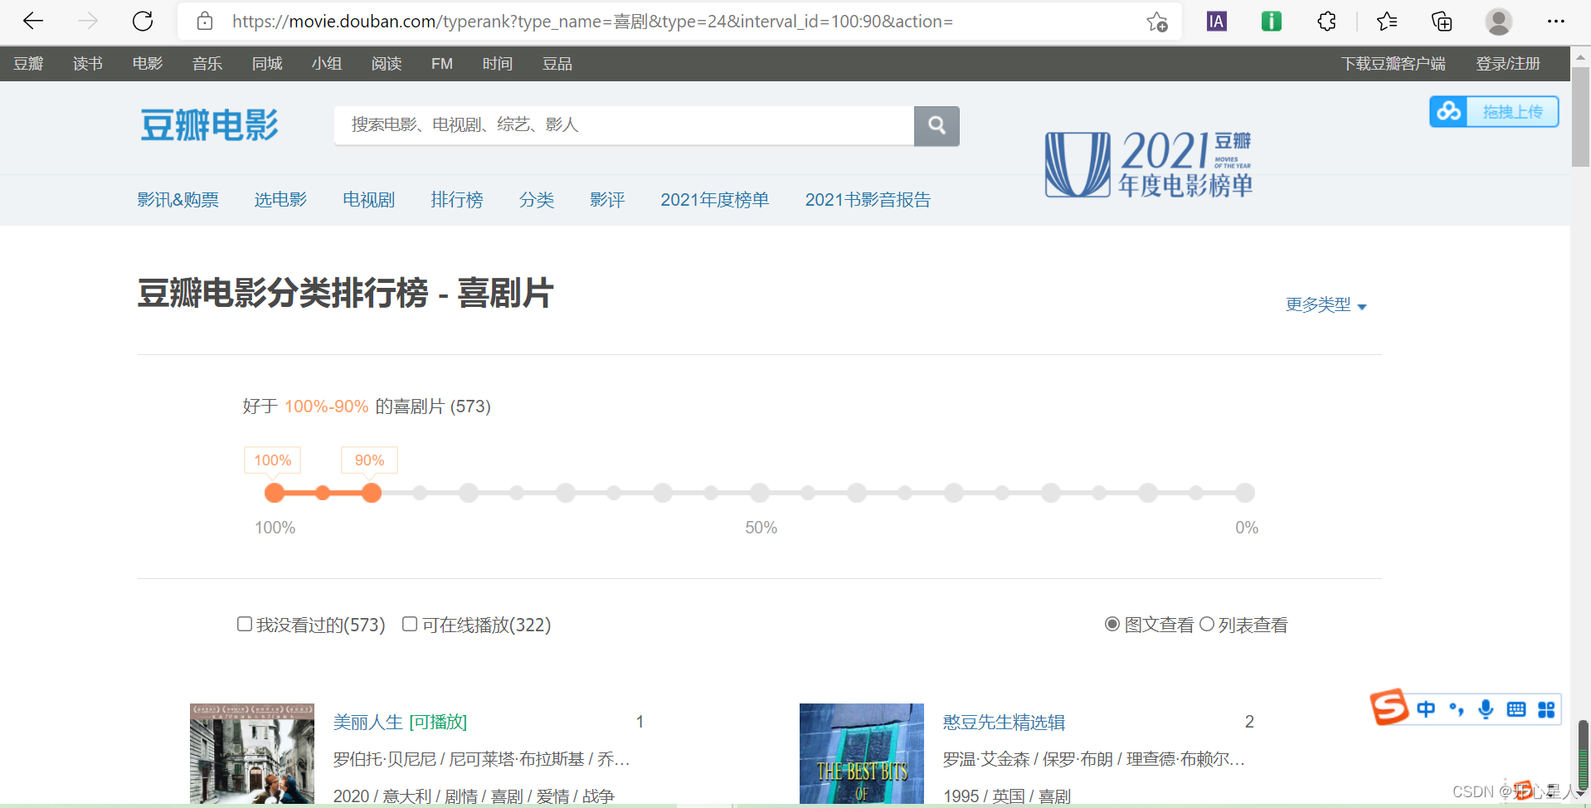This screenshot has height=808, width=1591.
Task: Open 分类 tab
Action: pyautogui.click(x=537, y=199)
